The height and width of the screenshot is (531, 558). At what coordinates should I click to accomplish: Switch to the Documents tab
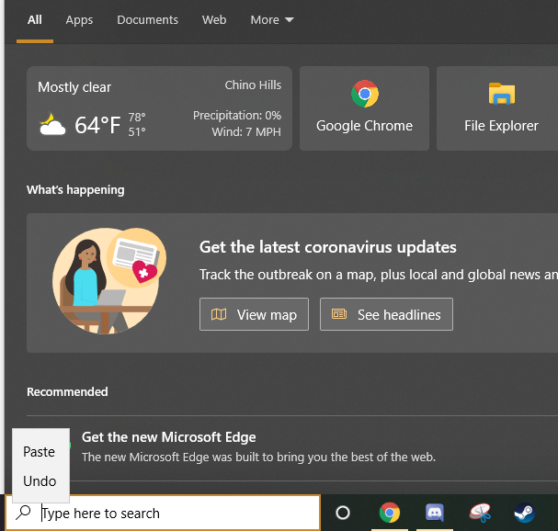(147, 20)
